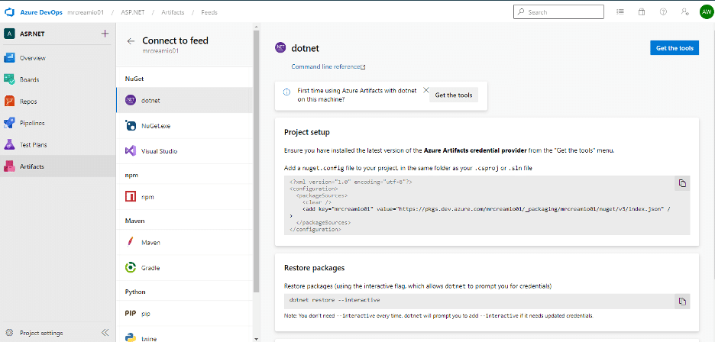Image resolution: width=715 pixels, height=342 pixels.
Task: Open Overview in the sidebar
Action: (58, 58)
